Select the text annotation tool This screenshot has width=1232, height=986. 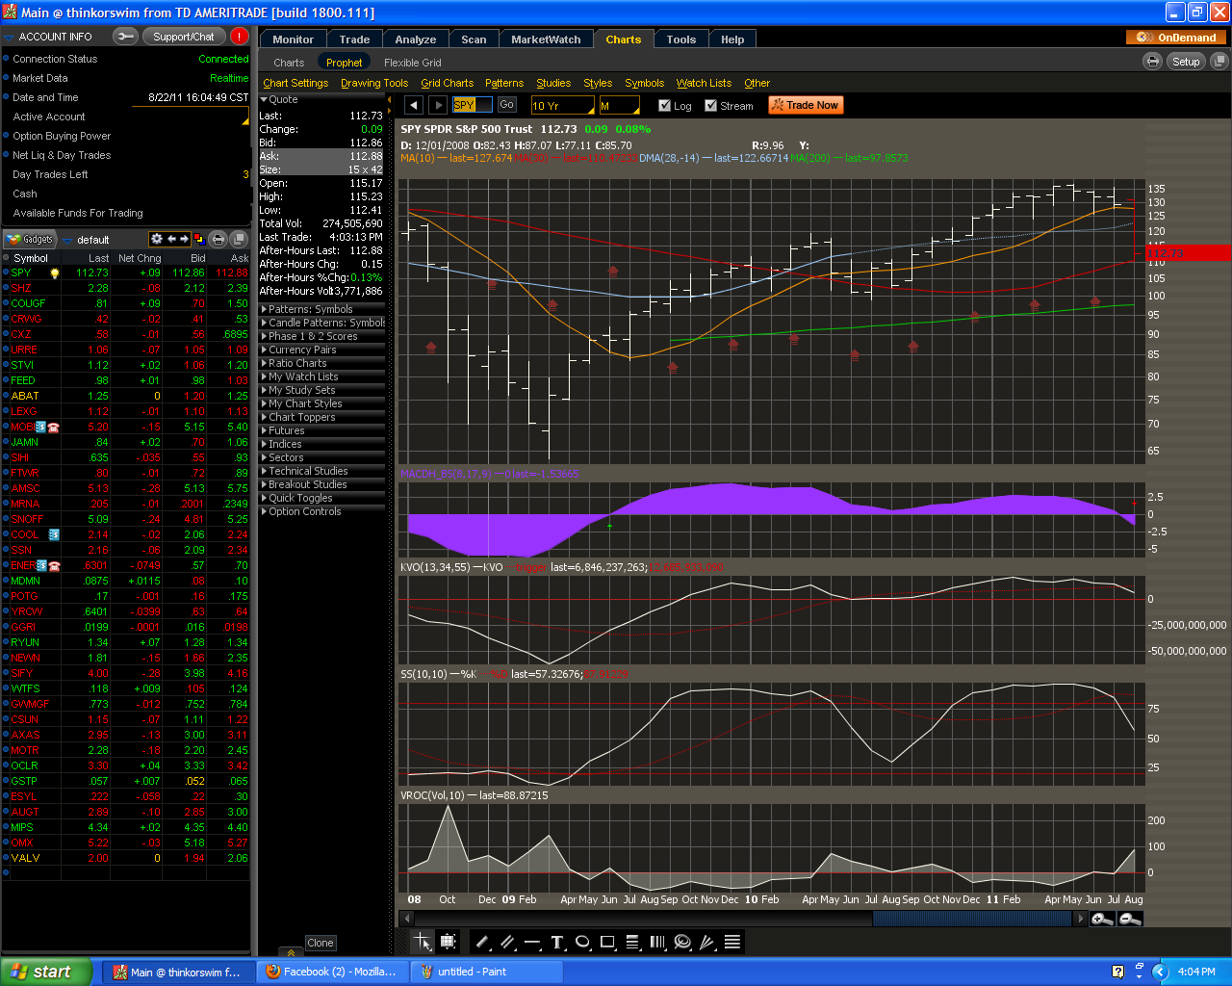557,942
